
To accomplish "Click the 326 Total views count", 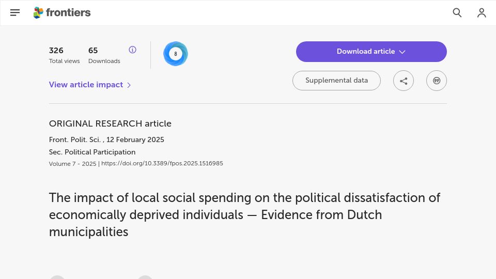I will [56, 51].
